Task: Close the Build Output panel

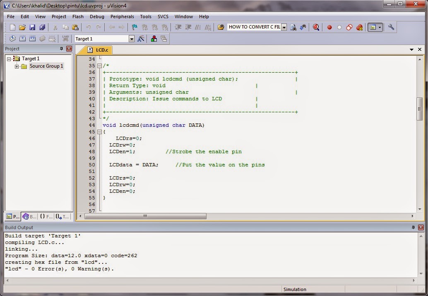Action: point(421,227)
